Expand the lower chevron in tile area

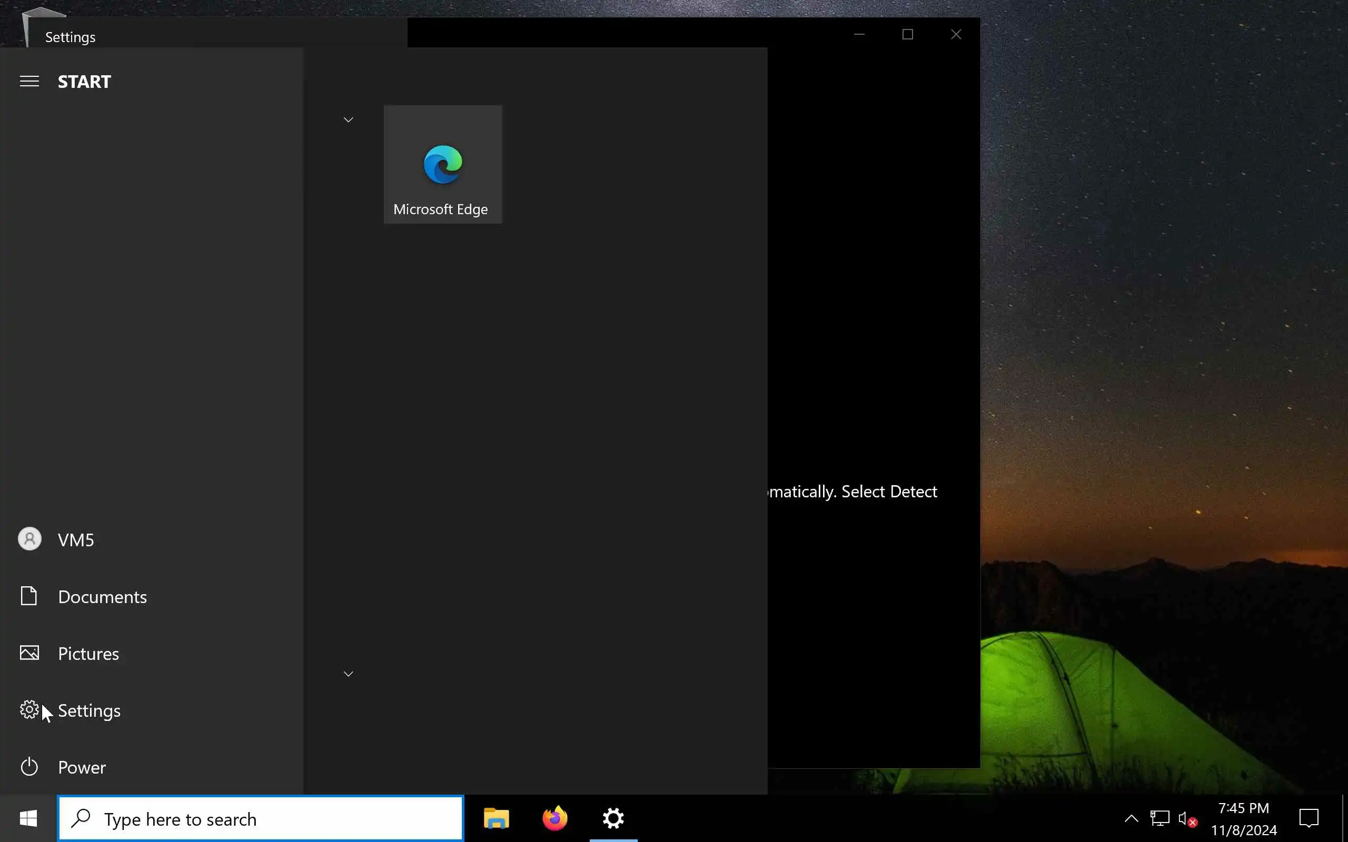[x=348, y=674]
